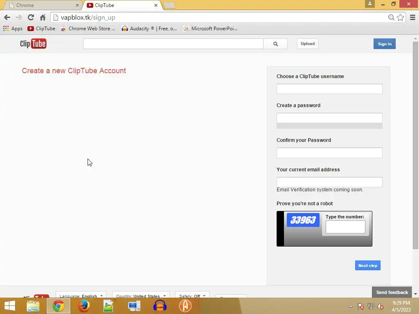Open the Language: English dropdown
The image size is (419, 314).
pos(81,296)
